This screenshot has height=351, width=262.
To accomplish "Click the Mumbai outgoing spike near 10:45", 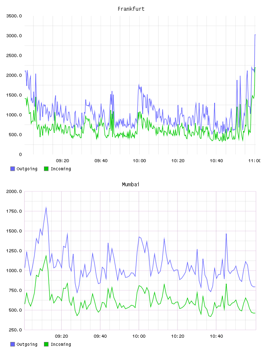I will pos(226,234).
